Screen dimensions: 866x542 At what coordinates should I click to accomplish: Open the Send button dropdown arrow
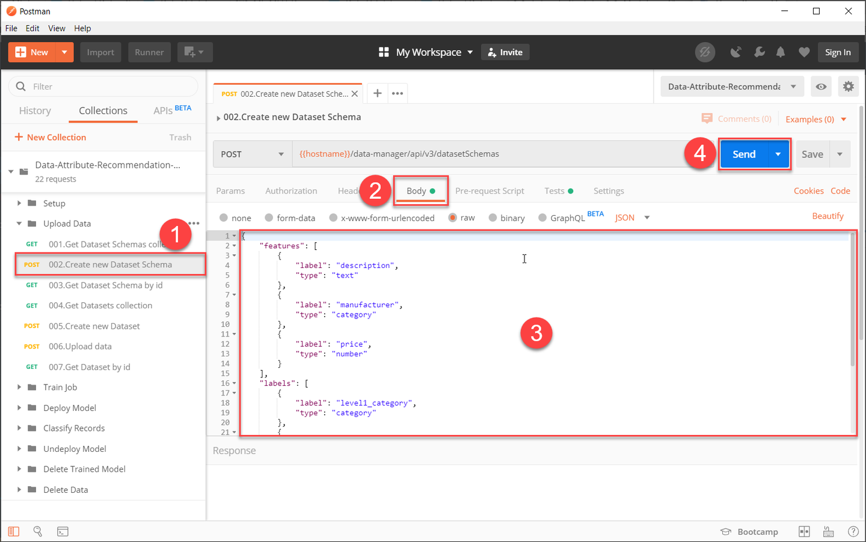pyautogui.click(x=778, y=154)
